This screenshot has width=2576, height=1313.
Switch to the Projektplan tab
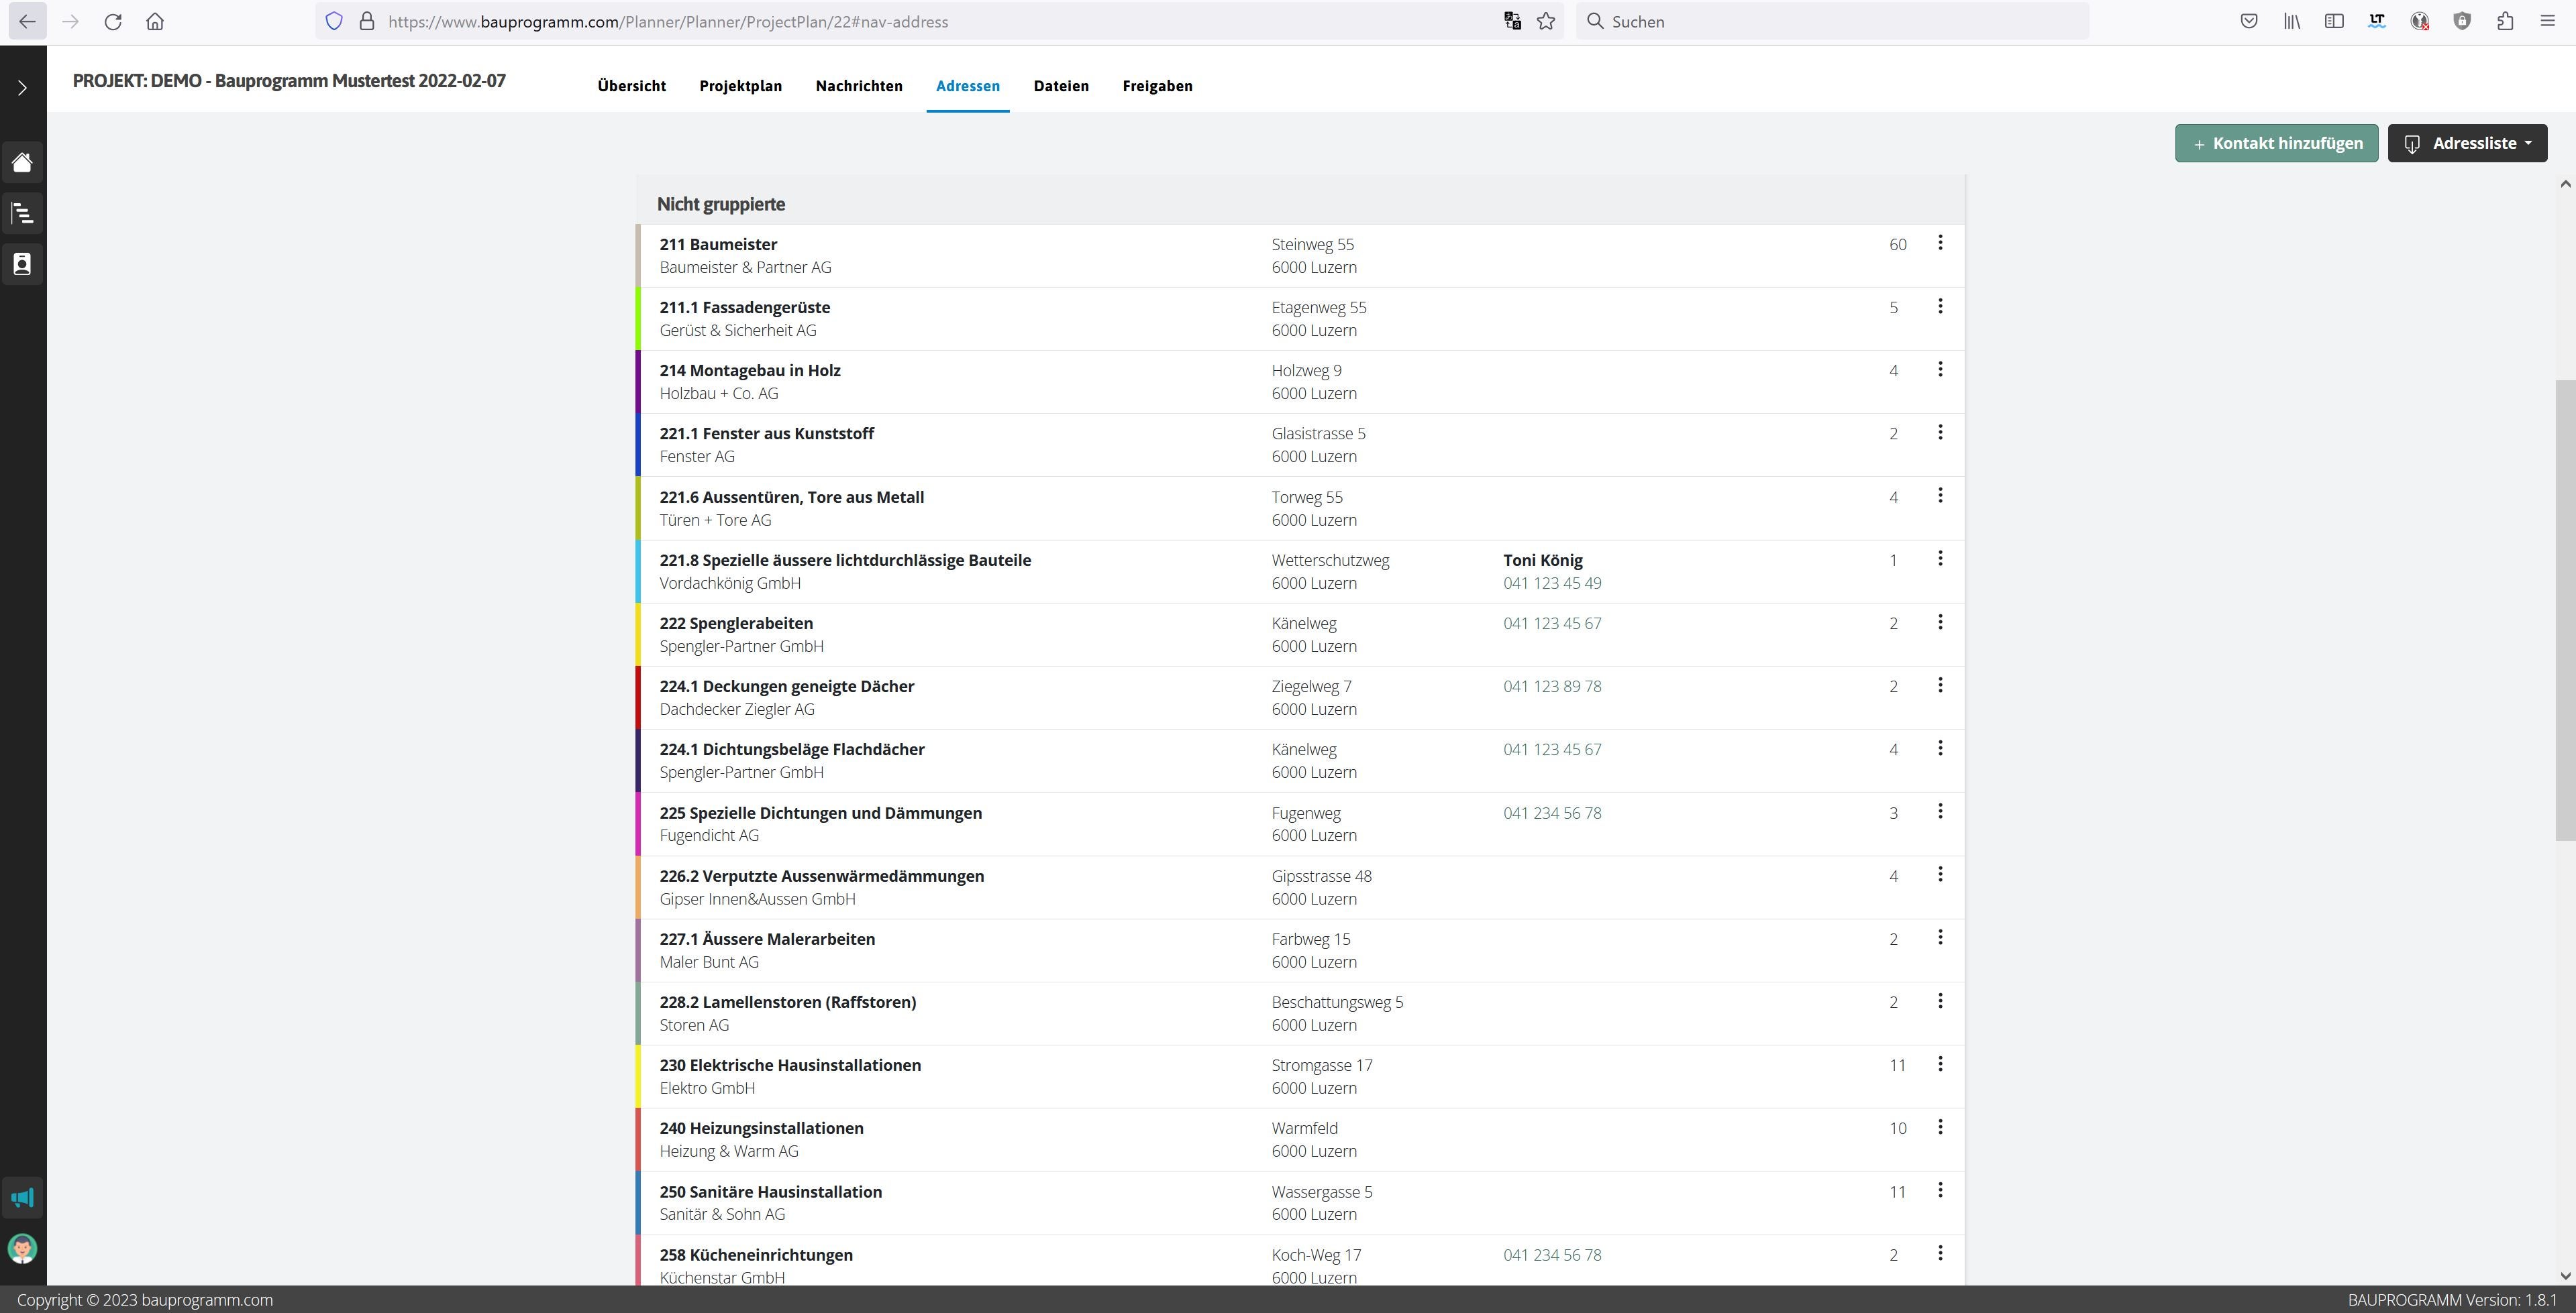[x=740, y=86]
